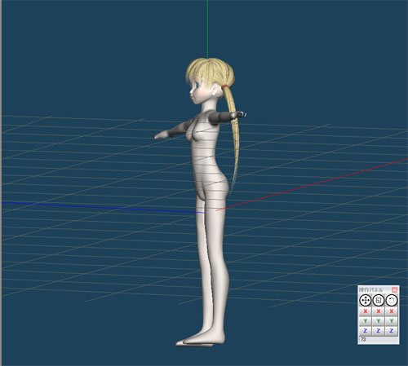Click the 操作パネル panel title bar

[379, 290]
